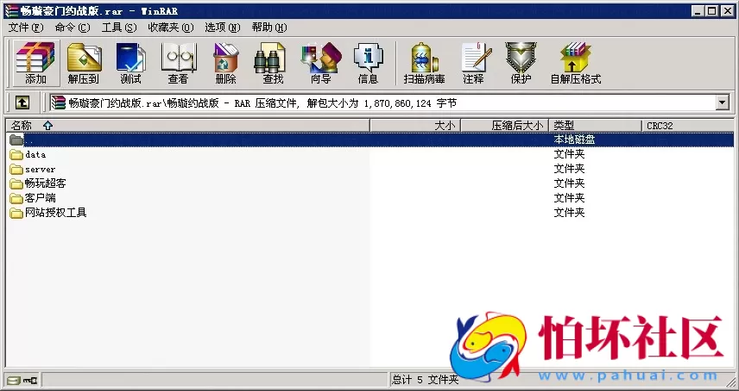Click the Comment (注释) toolbar icon
739x391 pixels.
(473, 62)
